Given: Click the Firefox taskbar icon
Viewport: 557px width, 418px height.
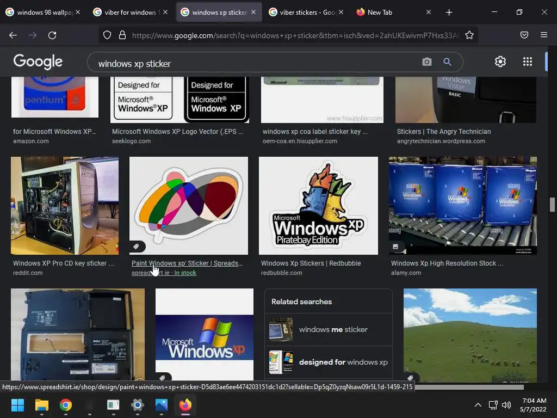Looking at the screenshot, I should [x=185, y=405].
